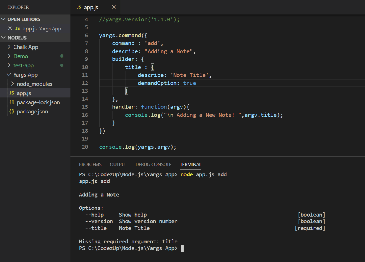Open the Debug Console tab
Screen dimensions: 365x262
click(153, 165)
